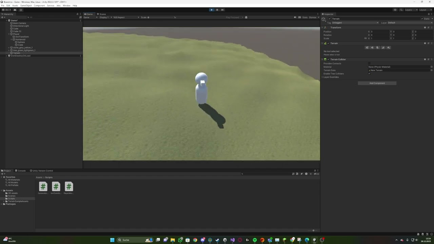Click the Play button to start the game
The image size is (434, 244).
212,10
